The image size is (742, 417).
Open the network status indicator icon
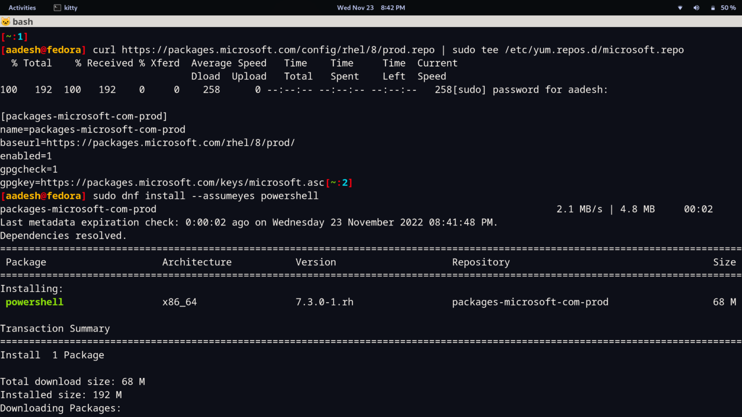[x=680, y=8]
